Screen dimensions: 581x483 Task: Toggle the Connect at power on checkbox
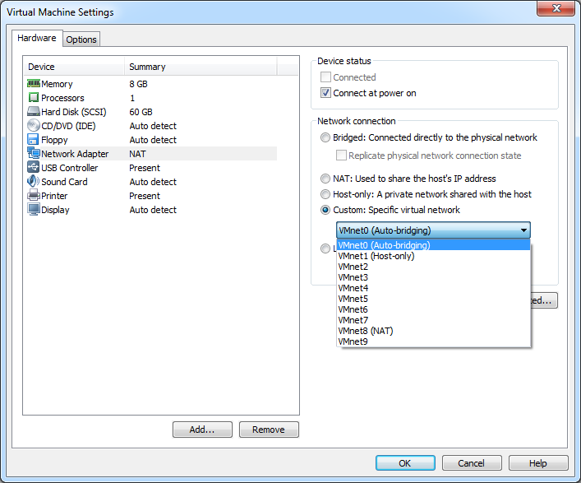[x=326, y=93]
